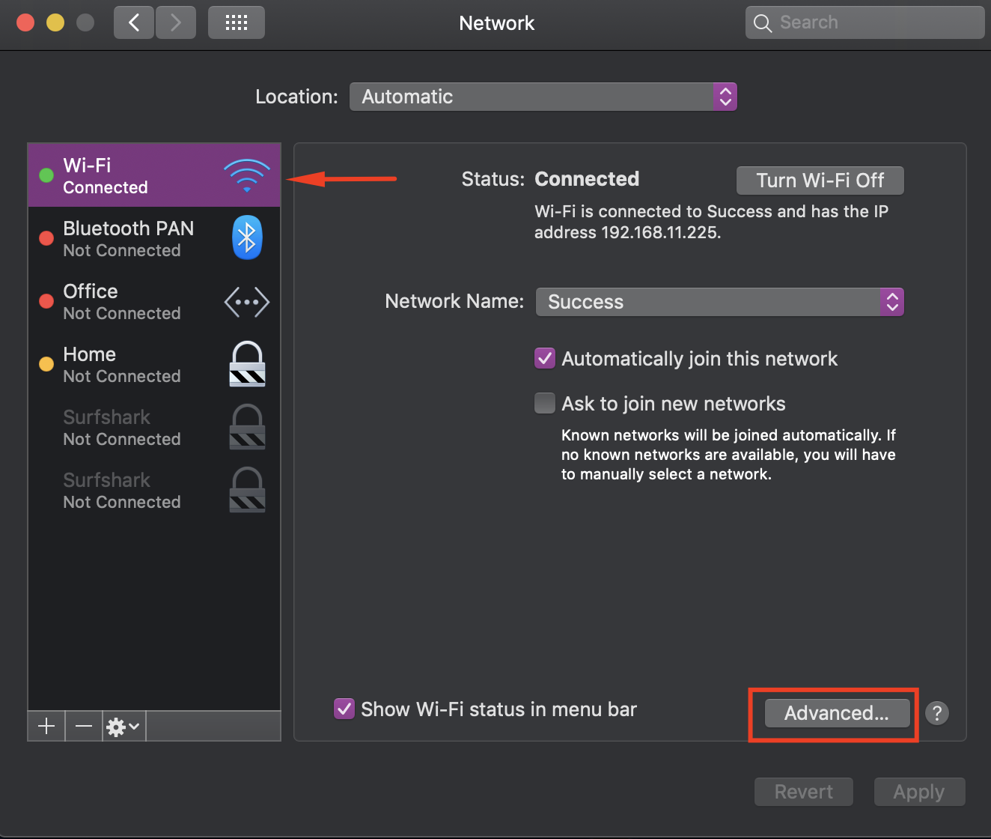Click Apply to save network changes
The width and height of the screenshot is (991, 839).
coord(919,792)
